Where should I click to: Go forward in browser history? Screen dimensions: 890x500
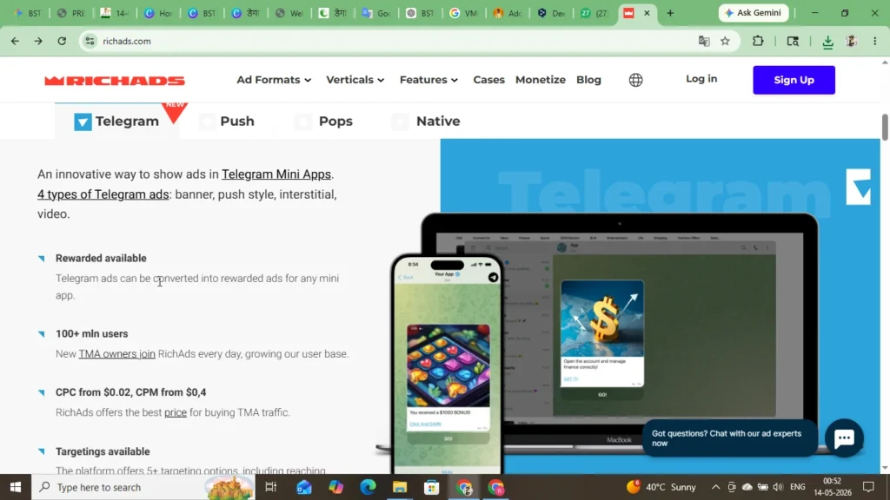38,41
